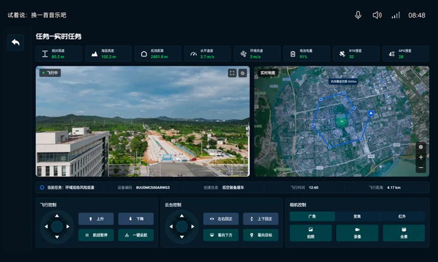Start recording with 录像 button
Screen dimensions: 438x262
click(x=357, y=233)
